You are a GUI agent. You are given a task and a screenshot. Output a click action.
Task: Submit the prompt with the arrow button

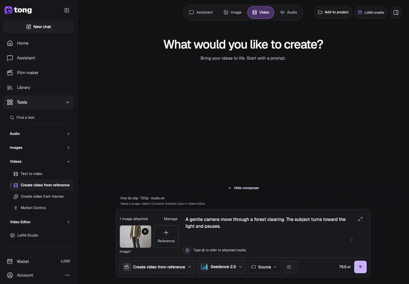coord(360,267)
